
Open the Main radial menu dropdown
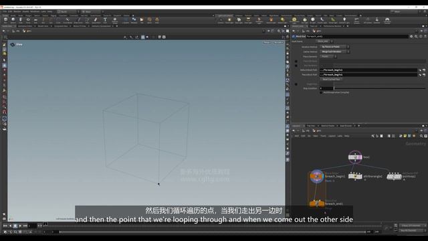(x=92, y=12)
